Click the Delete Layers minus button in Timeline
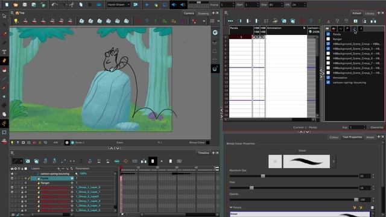The height and width of the screenshot is (217, 386). [x=63, y=169]
